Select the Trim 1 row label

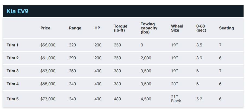[12, 45]
